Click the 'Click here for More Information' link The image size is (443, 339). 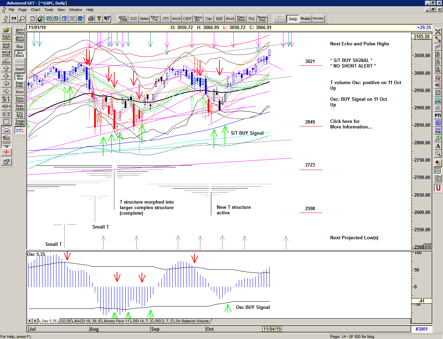point(351,124)
